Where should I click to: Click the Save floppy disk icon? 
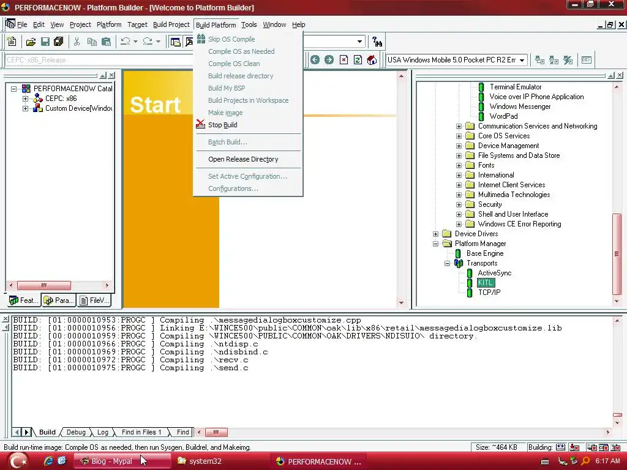[45, 41]
